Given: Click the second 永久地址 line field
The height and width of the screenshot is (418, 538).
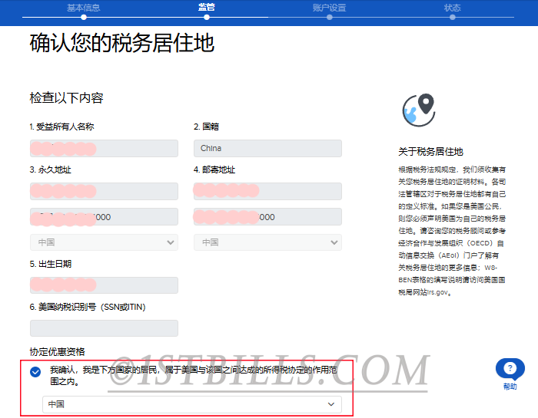Looking at the screenshot, I should 104,217.
